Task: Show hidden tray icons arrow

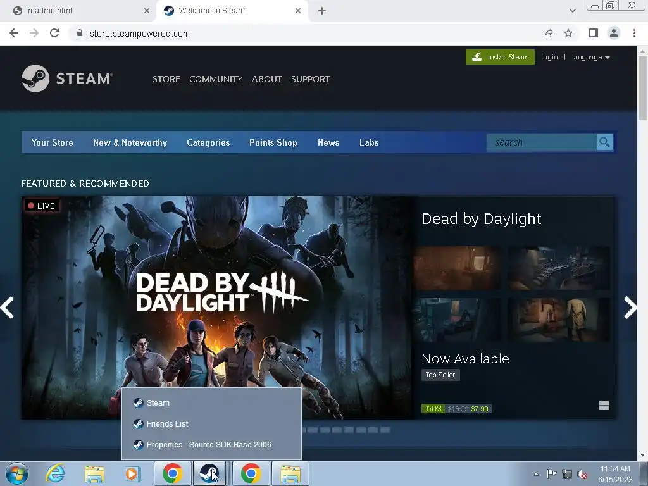Action: click(x=536, y=474)
